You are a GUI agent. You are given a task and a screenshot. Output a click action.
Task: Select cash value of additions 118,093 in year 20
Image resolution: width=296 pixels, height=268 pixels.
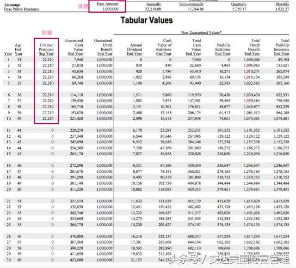[165, 189]
